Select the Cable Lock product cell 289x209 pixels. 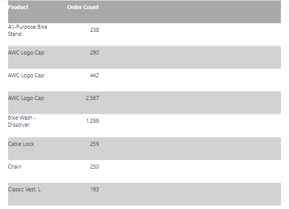(21, 144)
